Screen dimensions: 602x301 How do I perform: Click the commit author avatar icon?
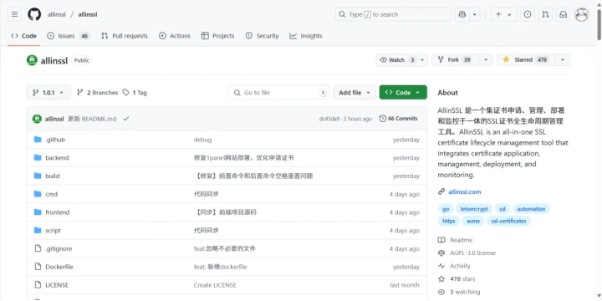click(37, 119)
